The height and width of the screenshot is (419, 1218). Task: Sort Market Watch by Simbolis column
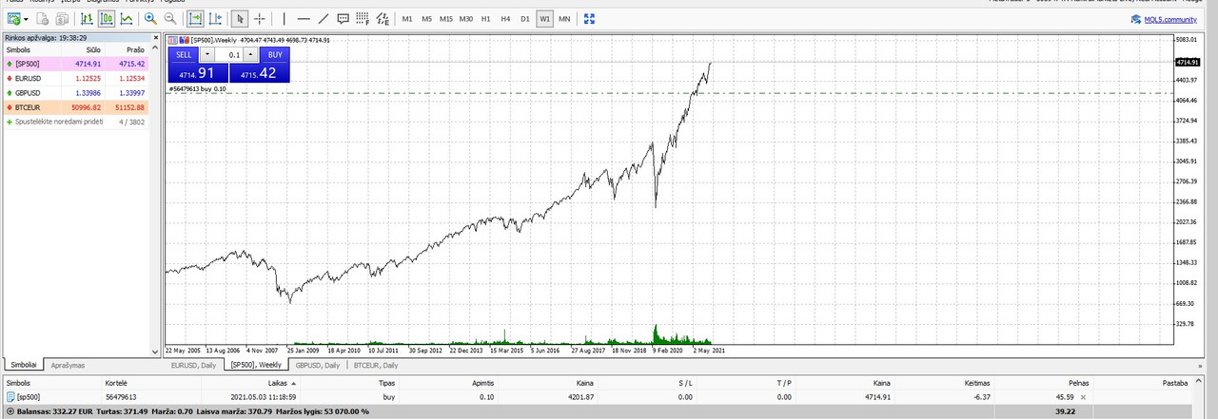tap(20, 49)
